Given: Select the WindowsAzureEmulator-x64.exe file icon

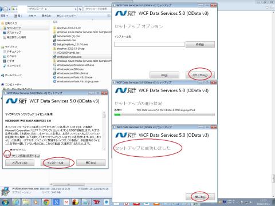Looking at the screenshot, I should (x=54, y=65).
